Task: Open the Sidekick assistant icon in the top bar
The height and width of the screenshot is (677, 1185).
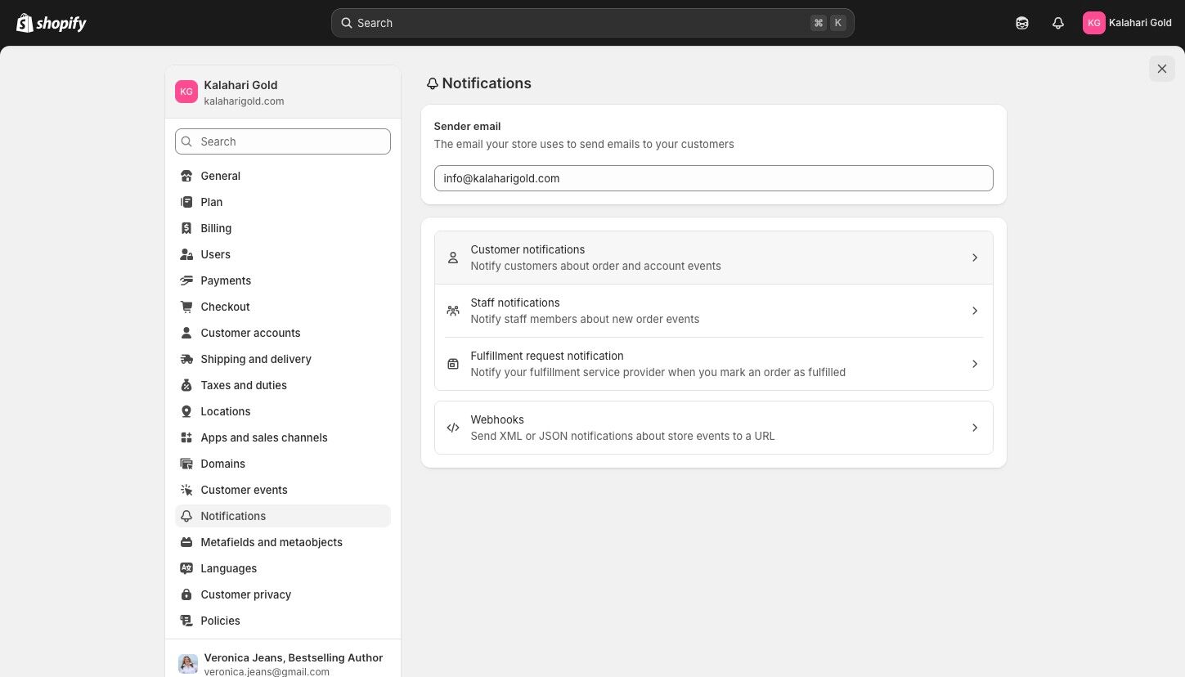Action: pos(1022,23)
